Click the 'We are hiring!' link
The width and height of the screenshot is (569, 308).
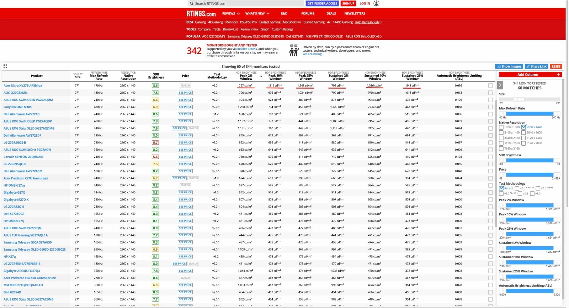tap(312, 54)
